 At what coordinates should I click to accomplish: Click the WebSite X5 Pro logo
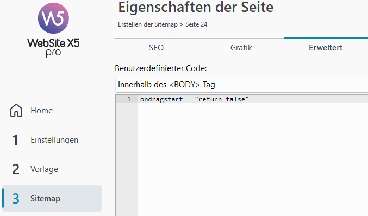[53, 30]
